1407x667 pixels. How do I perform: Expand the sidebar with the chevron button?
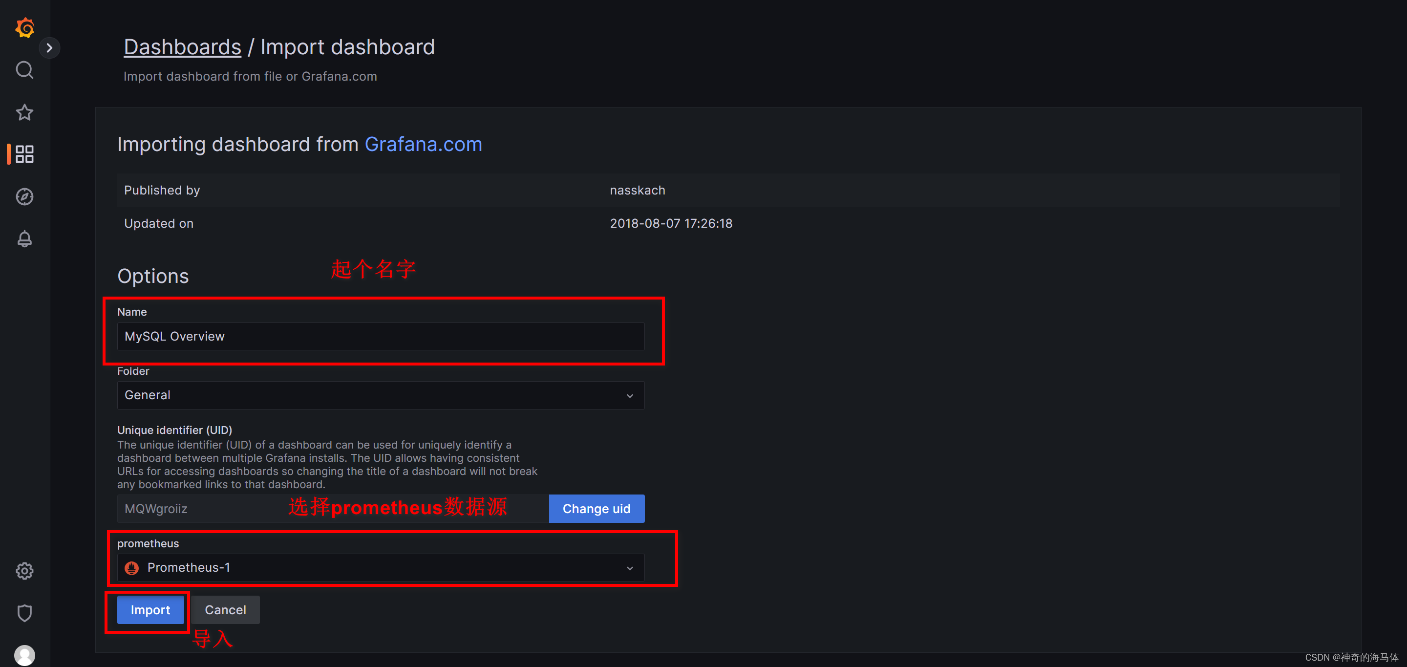[x=49, y=47]
